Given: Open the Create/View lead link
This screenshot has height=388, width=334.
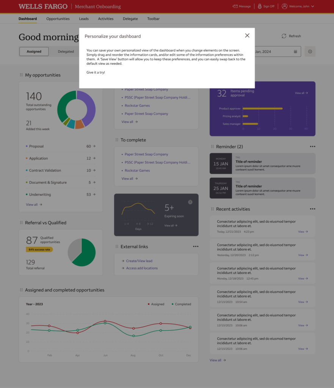Looking at the screenshot, I should (139, 261).
